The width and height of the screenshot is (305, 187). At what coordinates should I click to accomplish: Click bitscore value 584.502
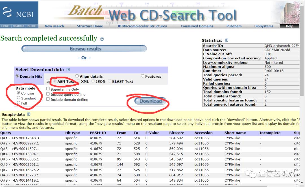[176, 138]
